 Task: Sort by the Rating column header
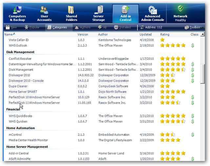point(165,34)
